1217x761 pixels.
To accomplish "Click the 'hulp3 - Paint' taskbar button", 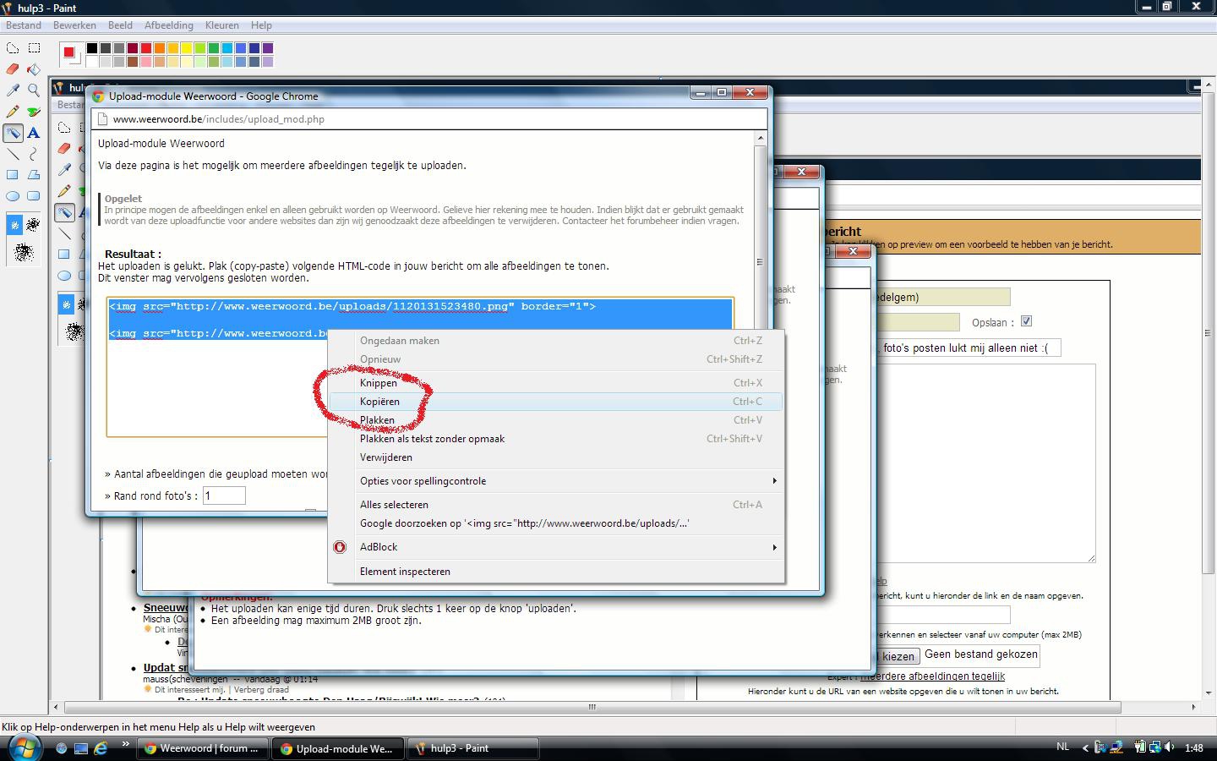I will tap(473, 748).
